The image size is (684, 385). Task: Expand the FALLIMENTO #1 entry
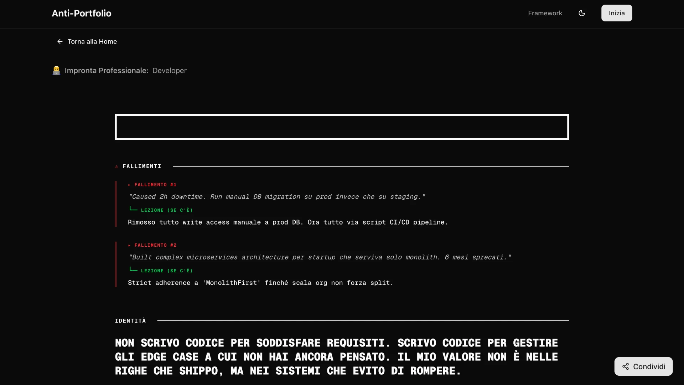point(155,185)
